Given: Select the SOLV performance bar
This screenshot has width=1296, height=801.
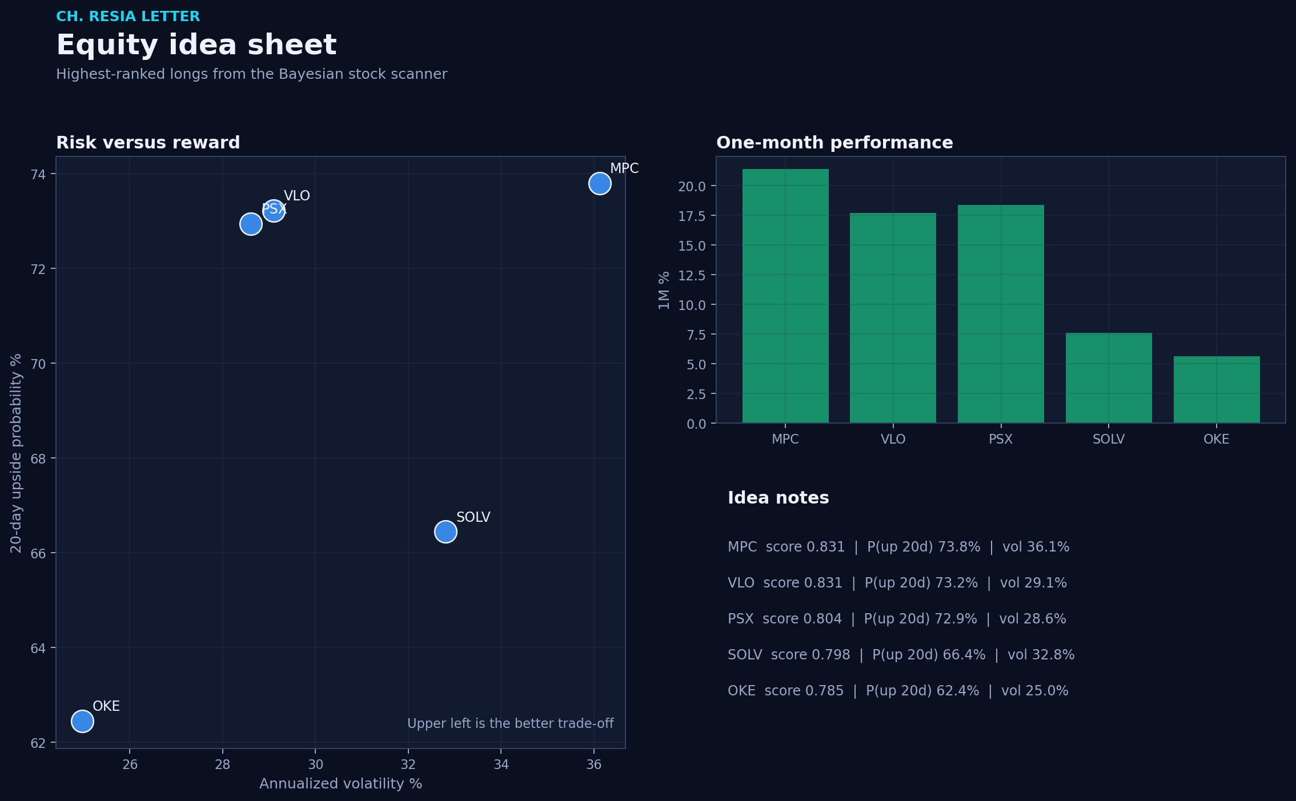Looking at the screenshot, I should (1109, 378).
